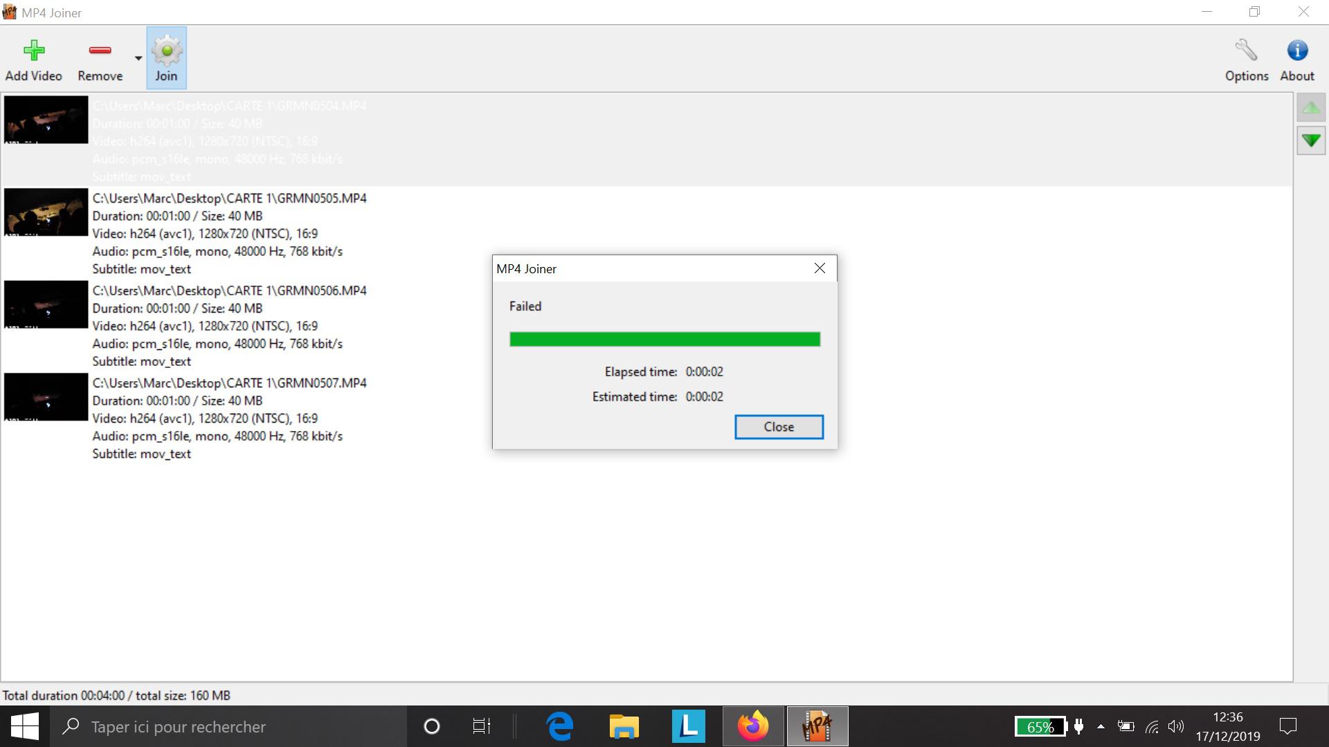
Task: Click MP4 Joiner taskbar icon
Action: pyautogui.click(x=817, y=726)
